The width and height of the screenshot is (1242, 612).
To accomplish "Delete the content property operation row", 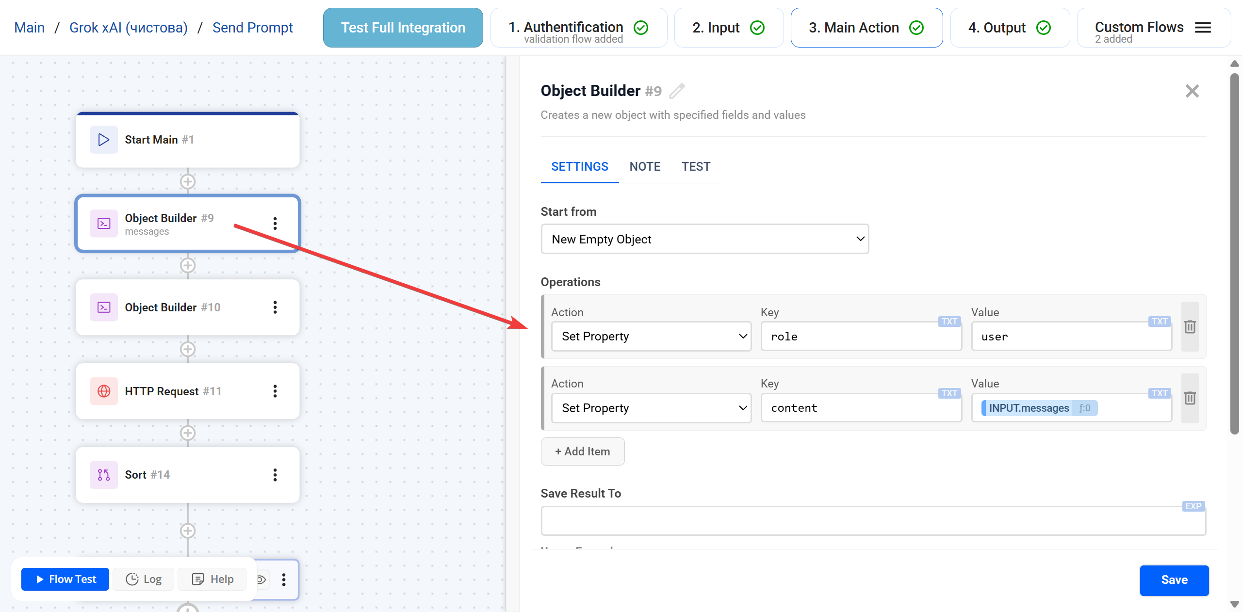I will [x=1190, y=398].
